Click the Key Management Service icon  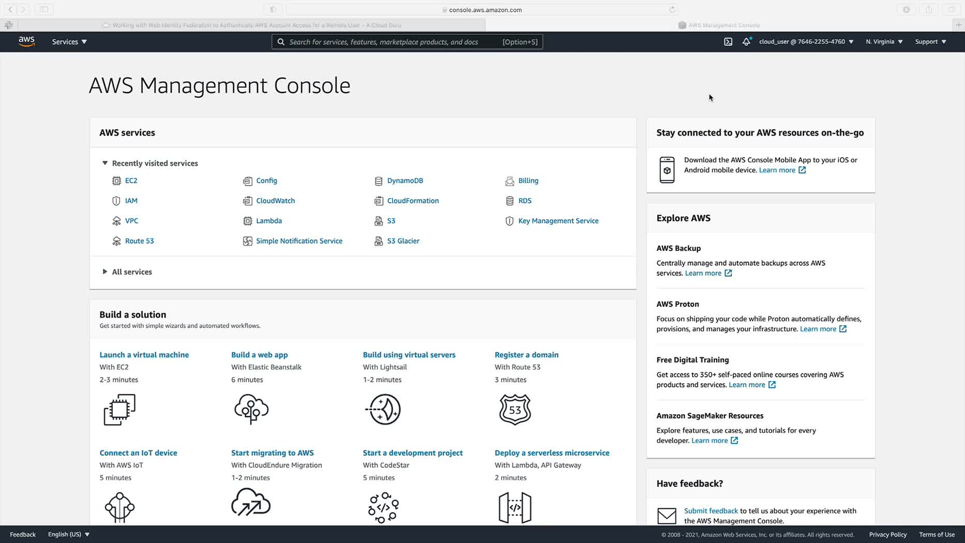[510, 221]
